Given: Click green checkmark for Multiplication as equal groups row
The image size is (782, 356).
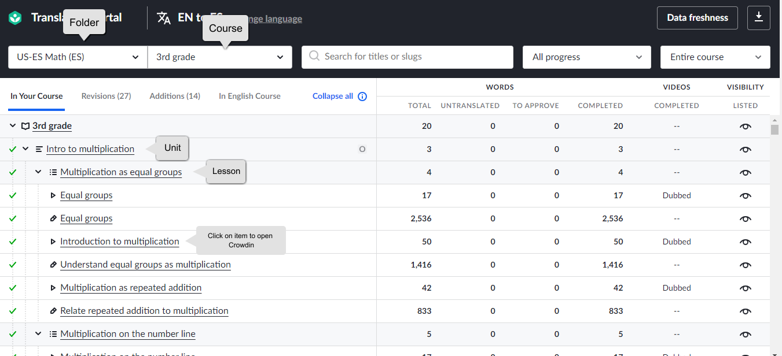Looking at the screenshot, I should pos(13,172).
